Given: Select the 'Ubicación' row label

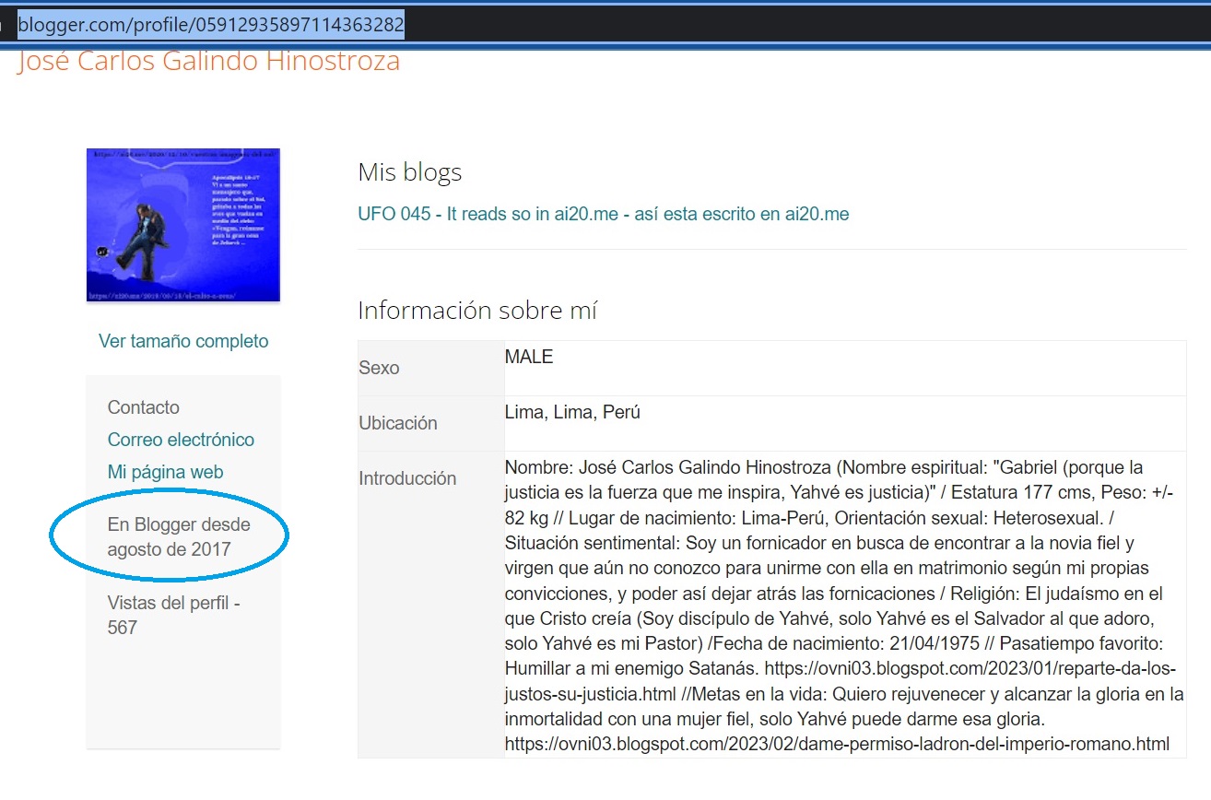Looking at the screenshot, I should coord(397,423).
